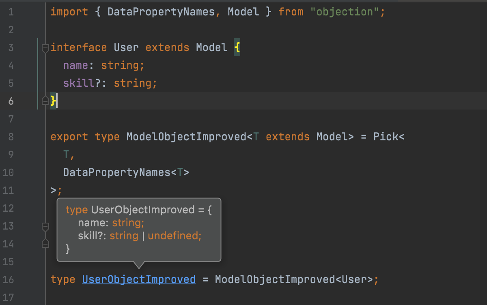Click the "objection" import string

point(344,12)
